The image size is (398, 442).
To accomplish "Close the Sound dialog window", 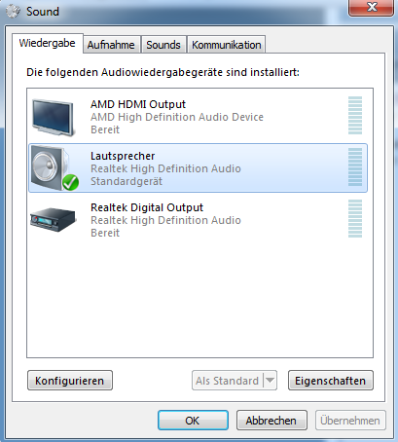I will tap(372, 7).
